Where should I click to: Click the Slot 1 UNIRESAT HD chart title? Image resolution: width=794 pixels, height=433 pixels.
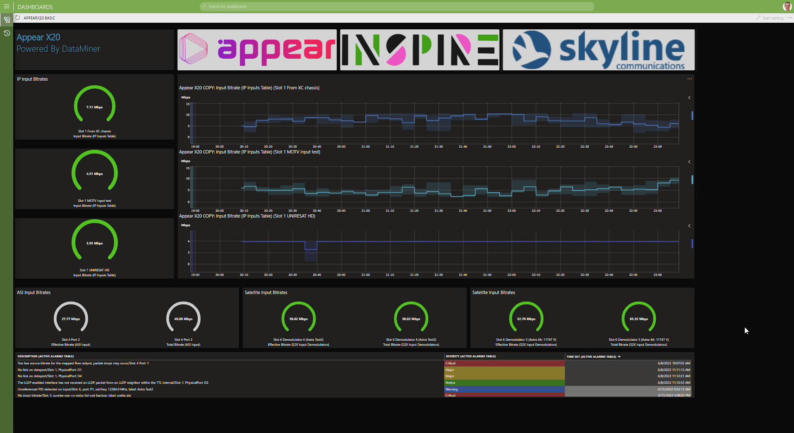247,216
